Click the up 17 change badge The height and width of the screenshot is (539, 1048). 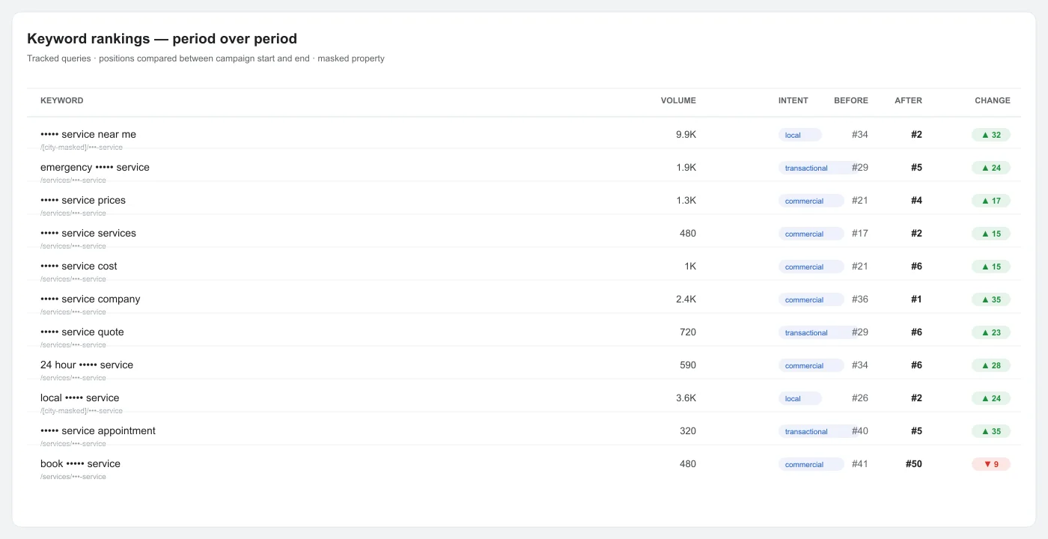pos(991,201)
